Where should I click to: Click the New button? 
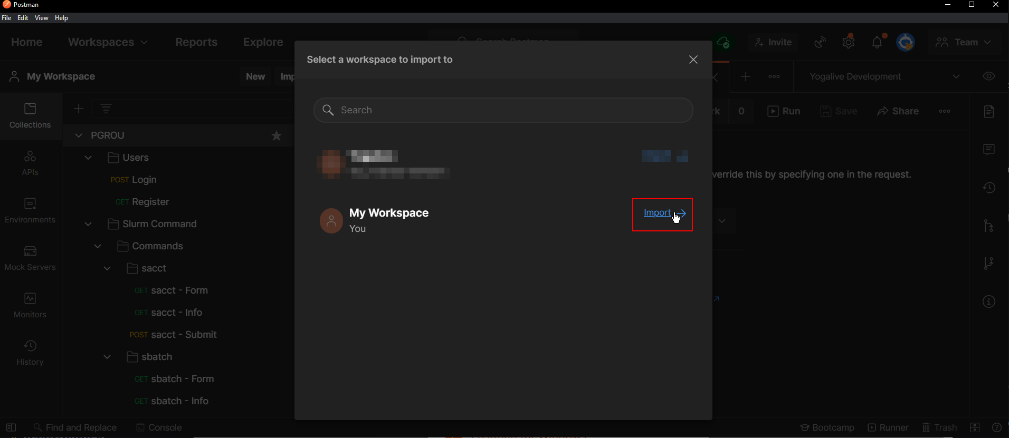(255, 76)
